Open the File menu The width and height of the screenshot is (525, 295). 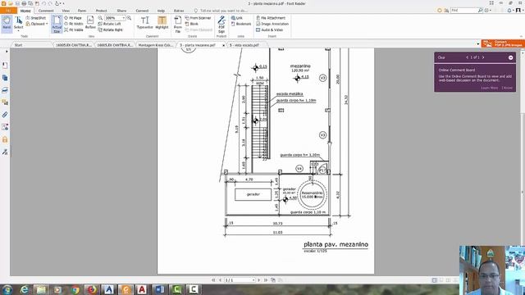tap(8, 11)
